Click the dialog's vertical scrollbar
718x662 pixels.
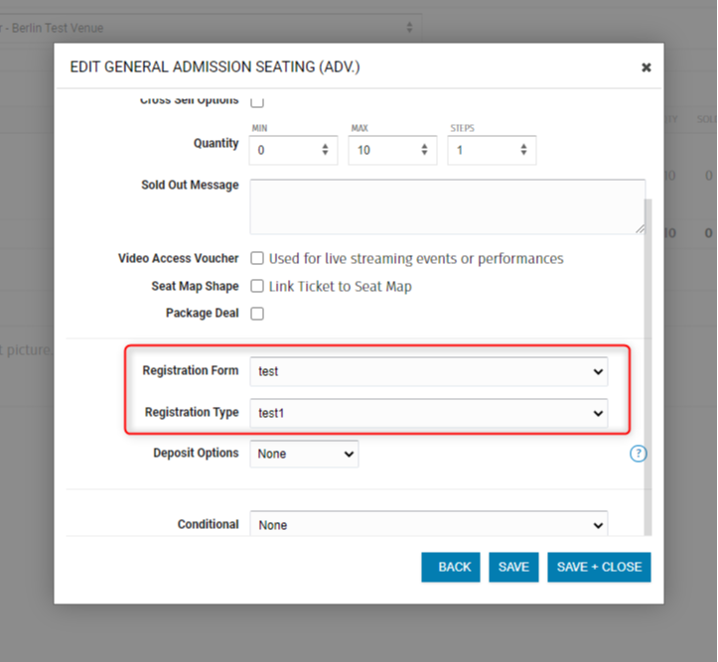(649, 347)
